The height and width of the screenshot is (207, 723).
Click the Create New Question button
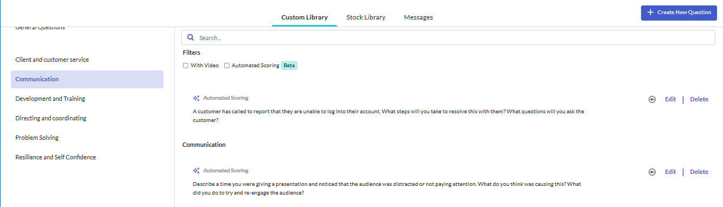point(678,12)
